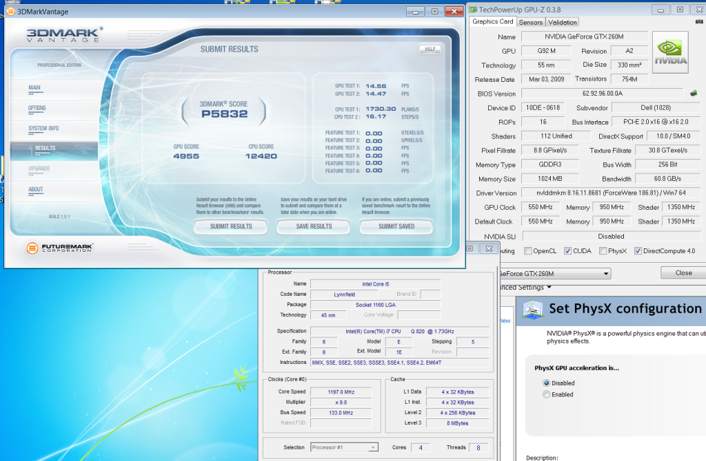706x461 pixels.
Task: Click the Core Speed "1197.0 MHz"
Action: 341,392
